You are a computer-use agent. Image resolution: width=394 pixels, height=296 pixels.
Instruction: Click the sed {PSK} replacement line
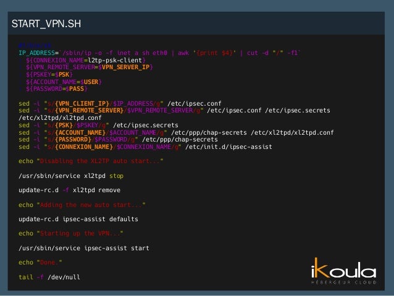98,125
